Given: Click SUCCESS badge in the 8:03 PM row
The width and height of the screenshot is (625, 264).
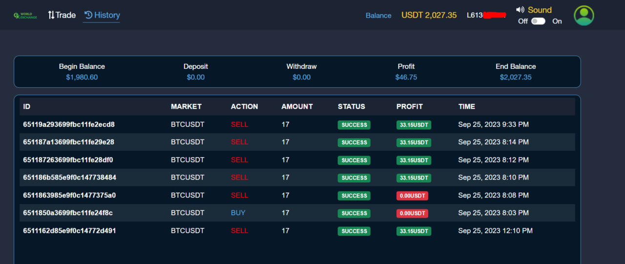Looking at the screenshot, I should [354, 213].
